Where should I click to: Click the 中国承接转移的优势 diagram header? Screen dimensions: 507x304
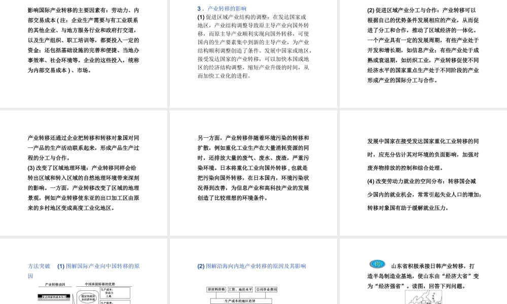coord(102,285)
